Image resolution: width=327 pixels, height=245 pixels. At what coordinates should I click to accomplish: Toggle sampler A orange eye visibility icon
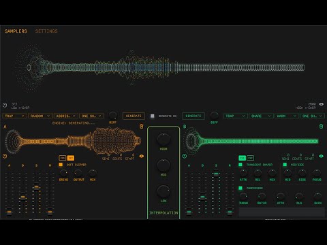142,156
